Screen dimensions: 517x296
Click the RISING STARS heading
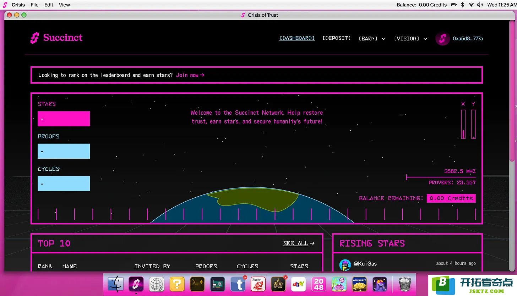[x=372, y=243]
